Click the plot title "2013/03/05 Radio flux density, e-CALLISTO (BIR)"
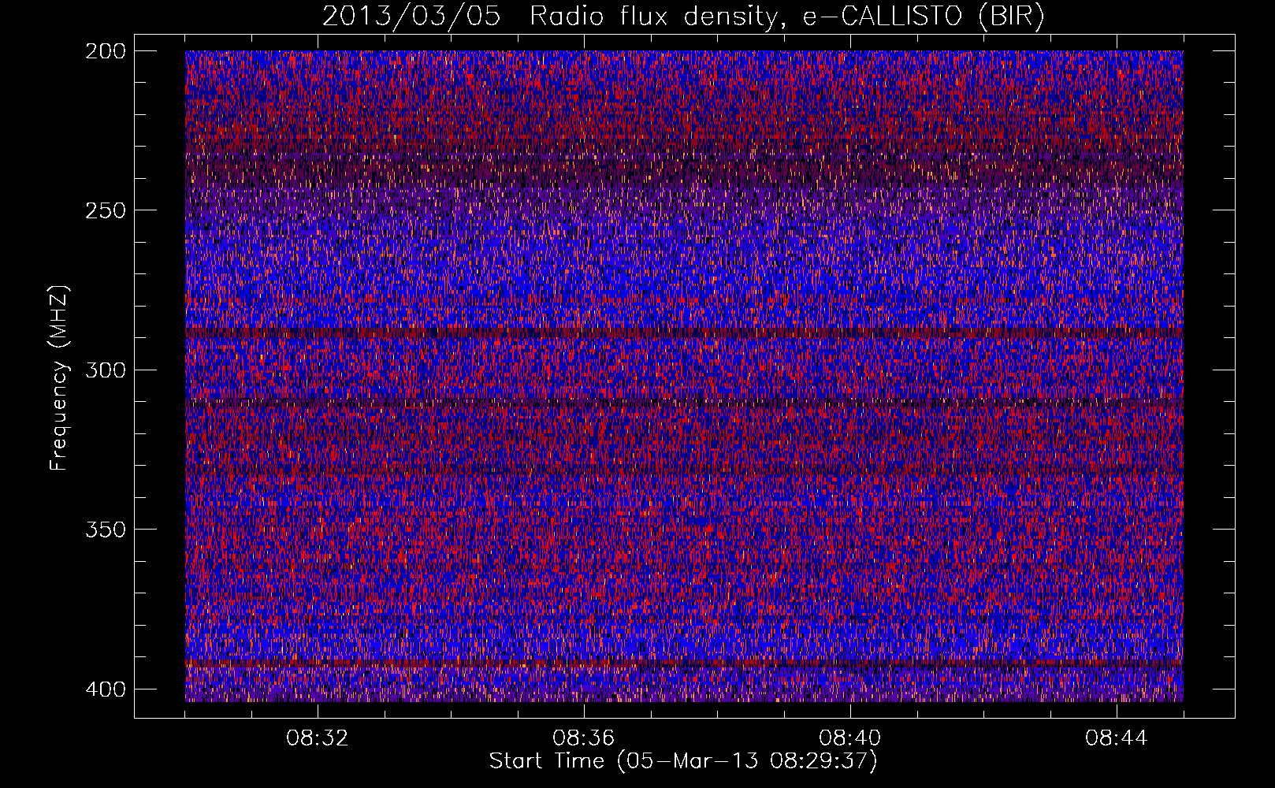 point(683,17)
